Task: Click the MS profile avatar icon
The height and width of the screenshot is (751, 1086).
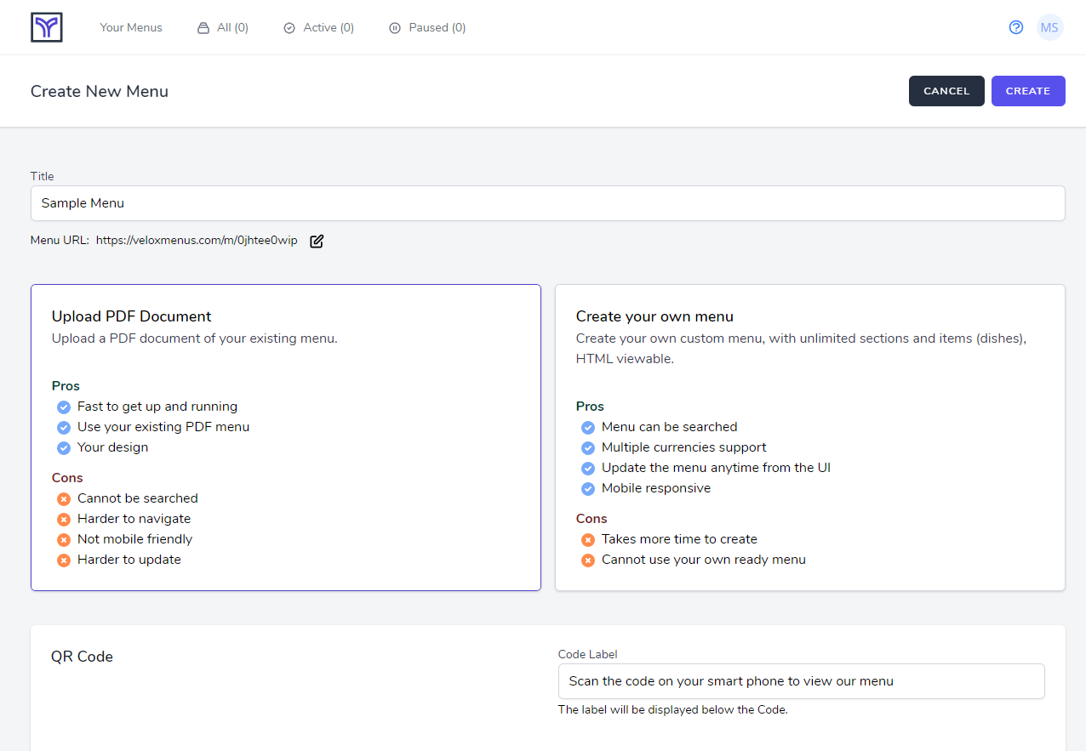Action: (x=1050, y=27)
